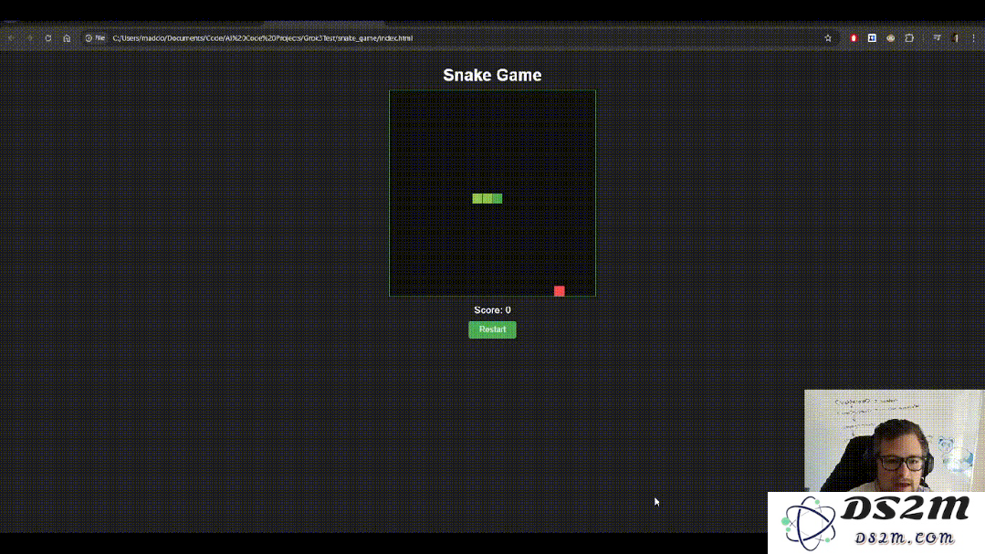Click the browser forward arrow

coord(29,38)
